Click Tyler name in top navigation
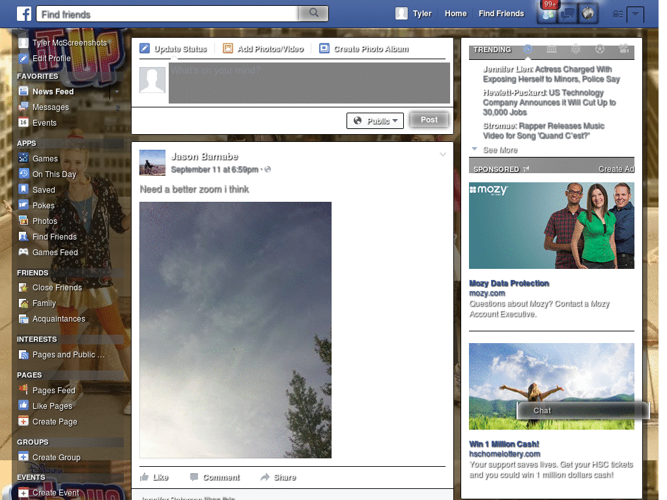Image resolution: width=667 pixels, height=500 pixels. pos(422,14)
